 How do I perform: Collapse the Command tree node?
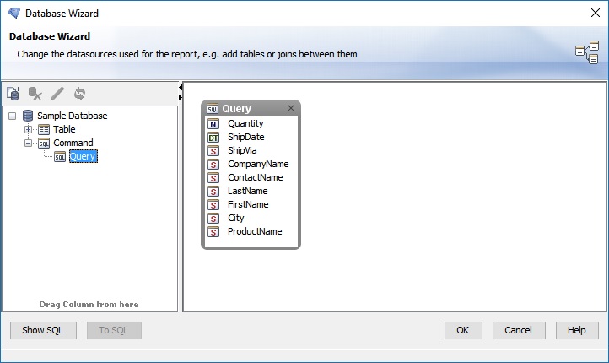click(x=28, y=143)
